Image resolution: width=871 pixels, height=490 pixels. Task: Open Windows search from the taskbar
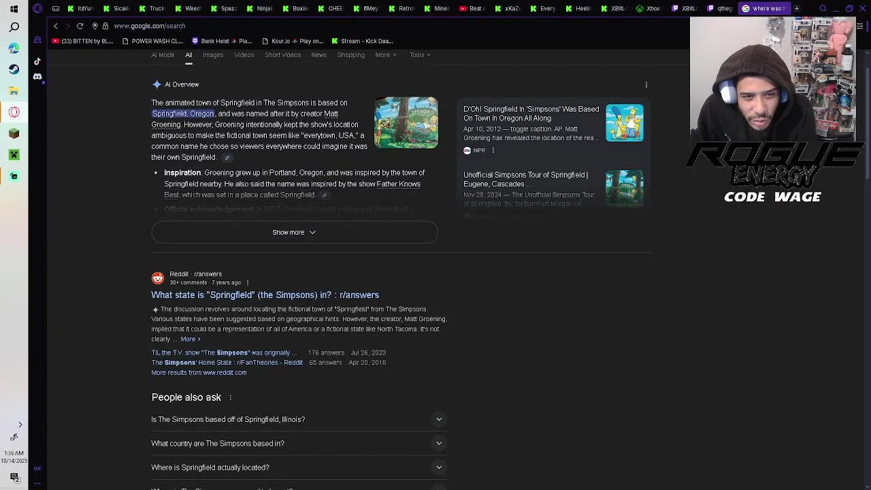[x=14, y=27]
